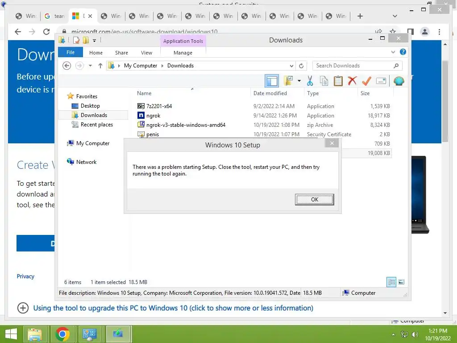Open recent locations dropdown arrow
This screenshot has height=343, width=457.
(90, 66)
